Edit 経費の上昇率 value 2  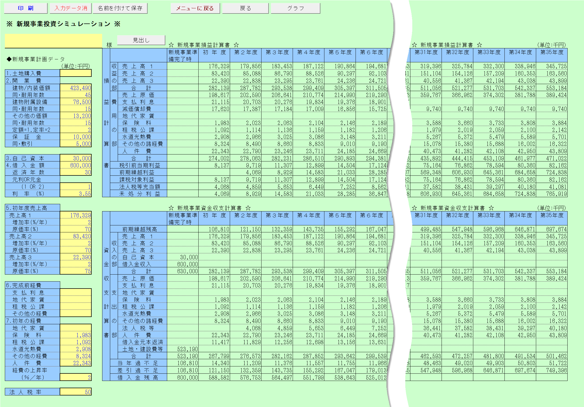[x=76, y=377]
